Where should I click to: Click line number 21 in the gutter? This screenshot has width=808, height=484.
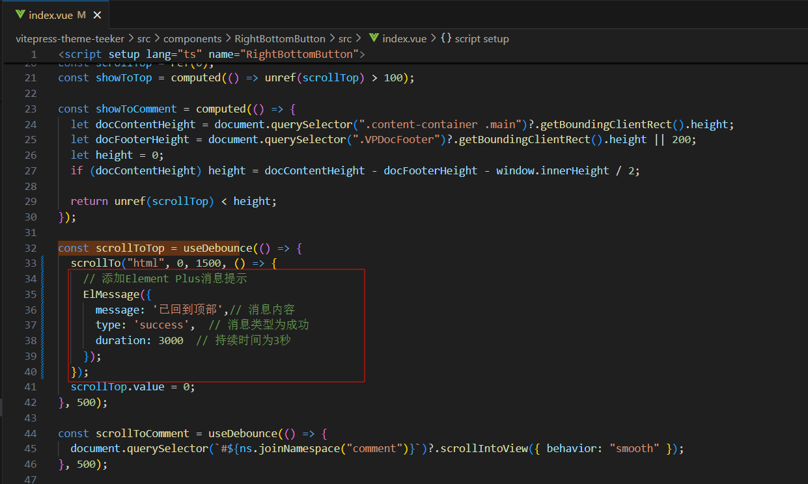tap(31, 77)
